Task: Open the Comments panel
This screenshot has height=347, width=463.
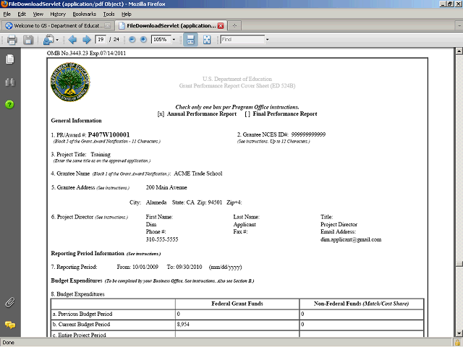Action: point(10,325)
